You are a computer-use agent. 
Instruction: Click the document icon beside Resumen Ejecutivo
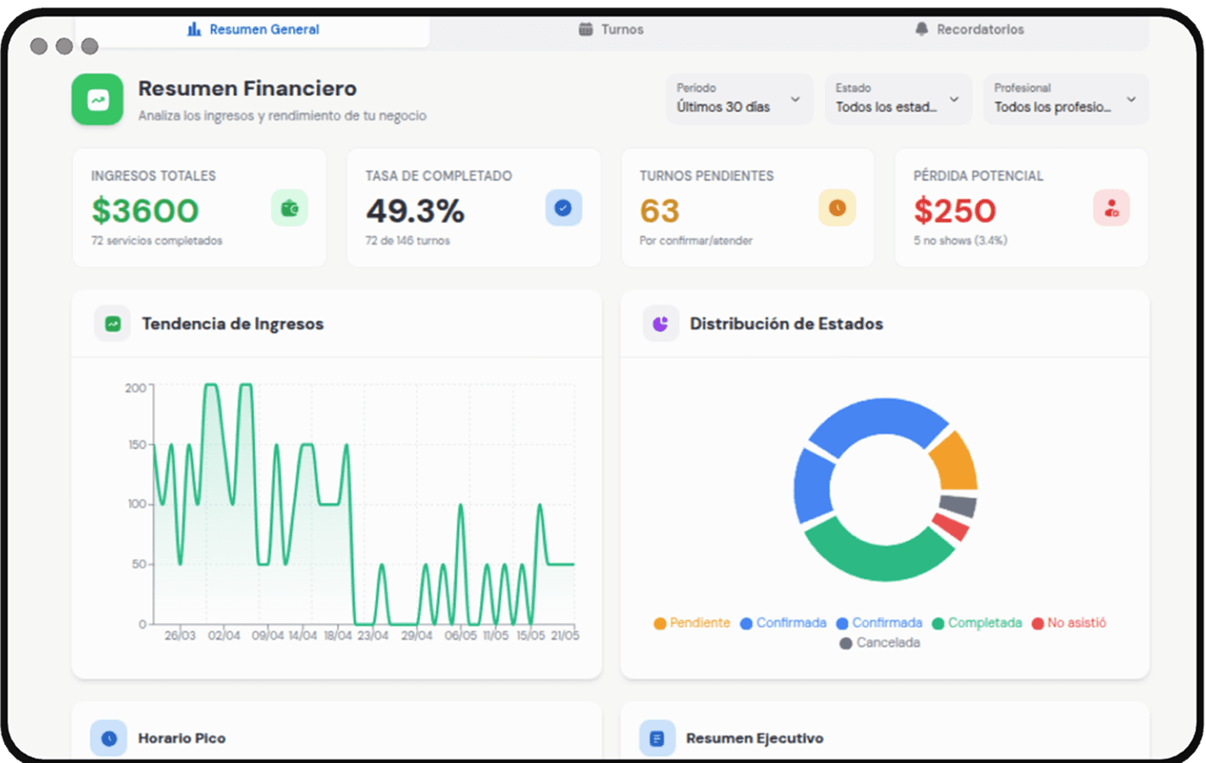(657, 738)
